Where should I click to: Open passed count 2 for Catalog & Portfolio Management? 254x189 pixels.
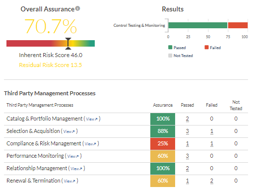tap(187, 119)
